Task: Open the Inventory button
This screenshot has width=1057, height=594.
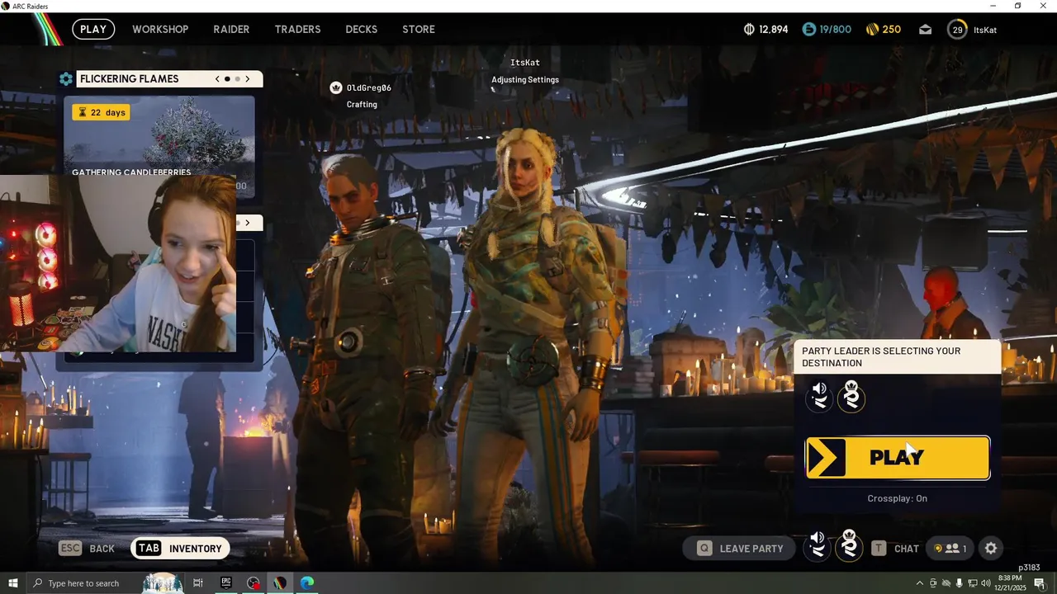Action: click(x=180, y=549)
